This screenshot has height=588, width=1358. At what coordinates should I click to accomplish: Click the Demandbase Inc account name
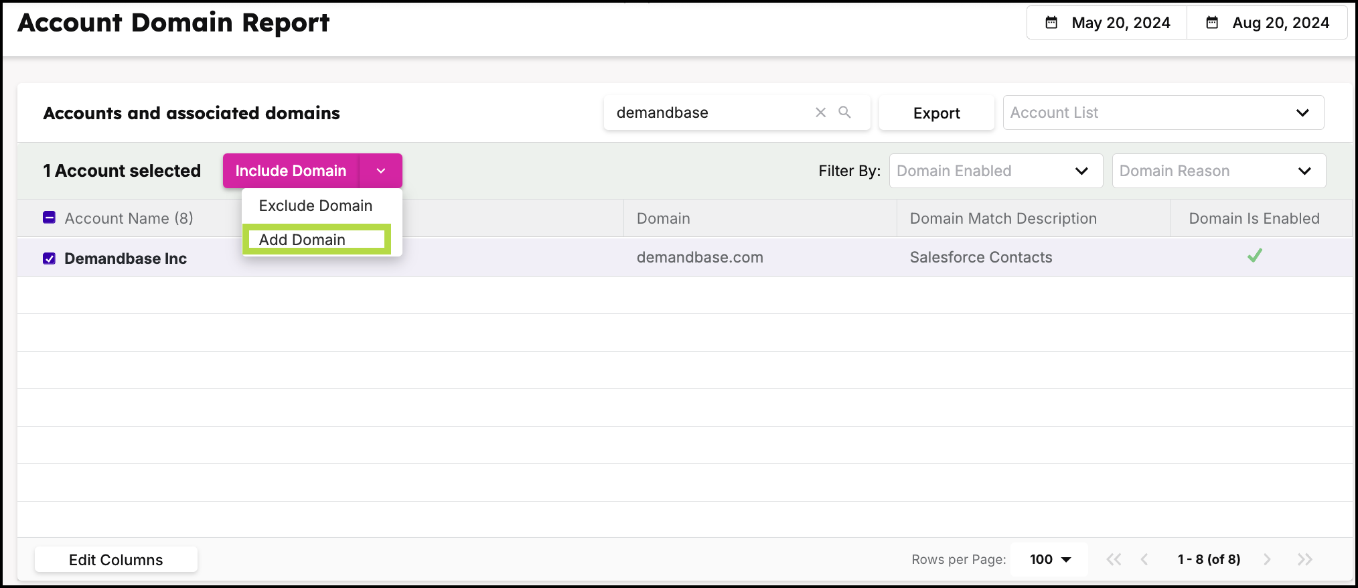coord(125,259)
